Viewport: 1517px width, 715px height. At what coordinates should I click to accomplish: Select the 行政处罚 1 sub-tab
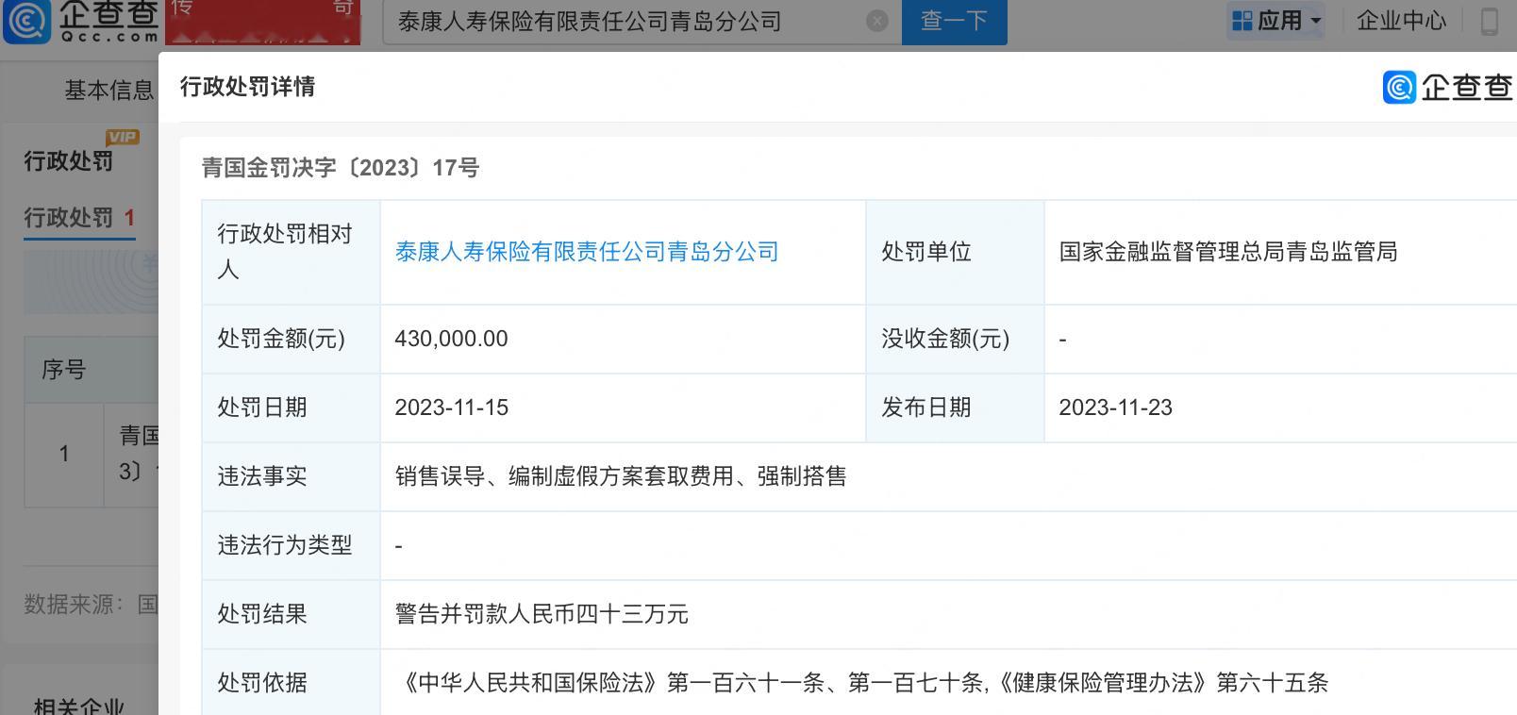pyautogui.click(x=79, y=218)
